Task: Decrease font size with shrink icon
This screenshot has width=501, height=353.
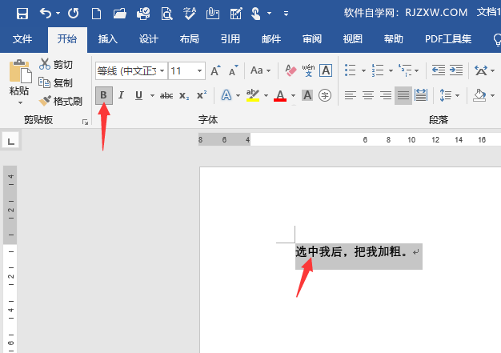Action: click(x=234, y=70)
